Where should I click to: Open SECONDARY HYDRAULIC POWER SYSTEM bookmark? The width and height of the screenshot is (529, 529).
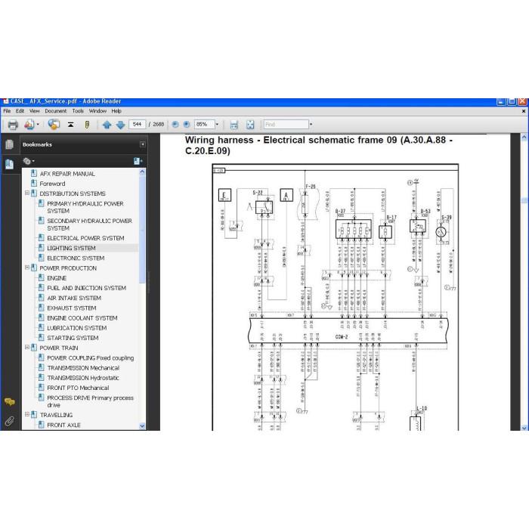click(x=89, y=224)
